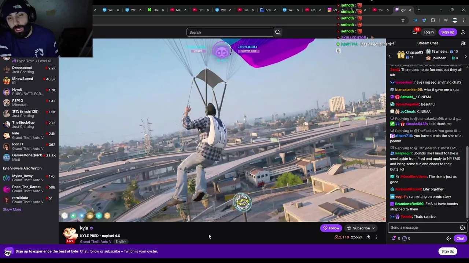
Task: Click the blue sound-wave extension icon
Action: tap(415, 20)
